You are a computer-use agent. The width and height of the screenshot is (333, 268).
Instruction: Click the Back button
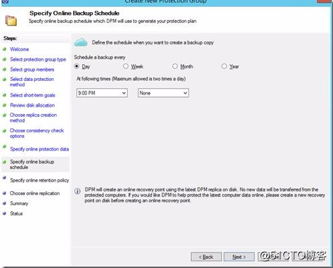tap(206, 257)
